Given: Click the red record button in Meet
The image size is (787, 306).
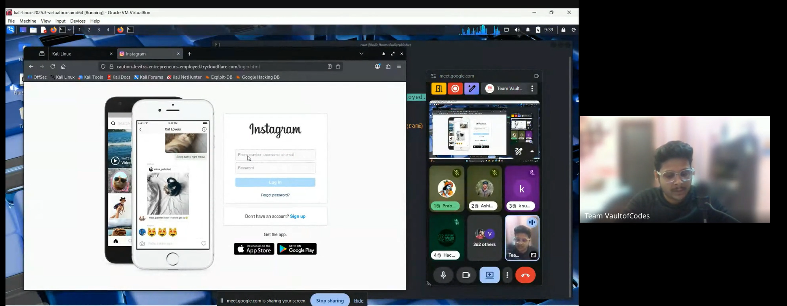Looking at the screenshot, I should coord(455,89).
